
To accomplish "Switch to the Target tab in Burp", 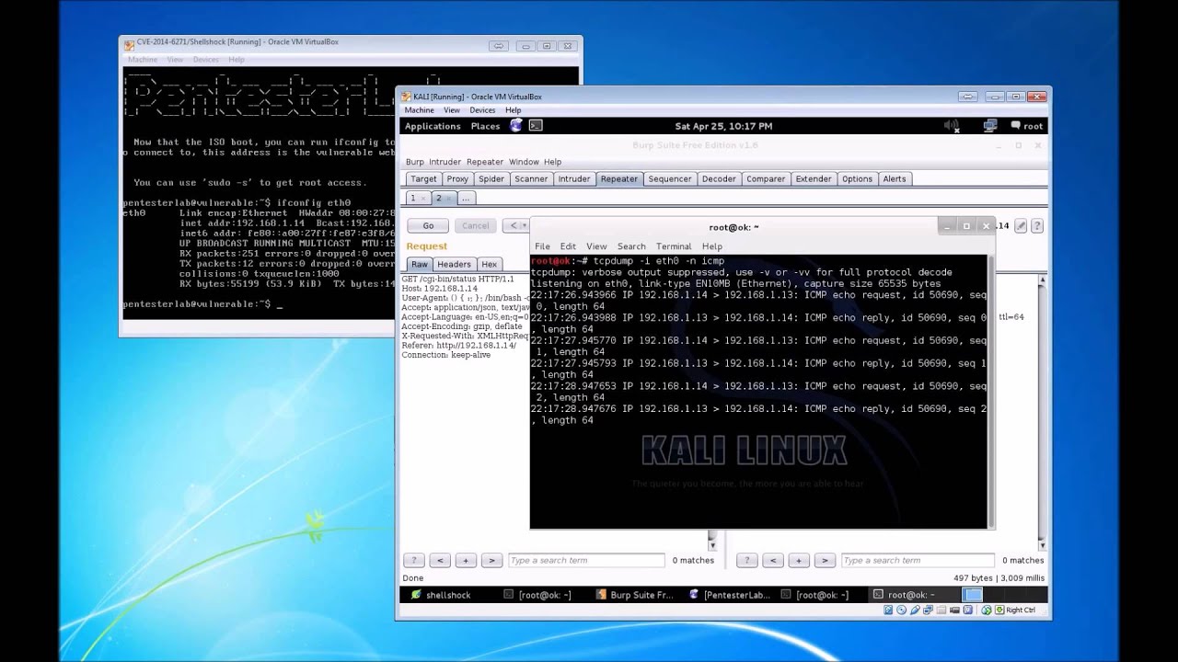I will 423,179.
